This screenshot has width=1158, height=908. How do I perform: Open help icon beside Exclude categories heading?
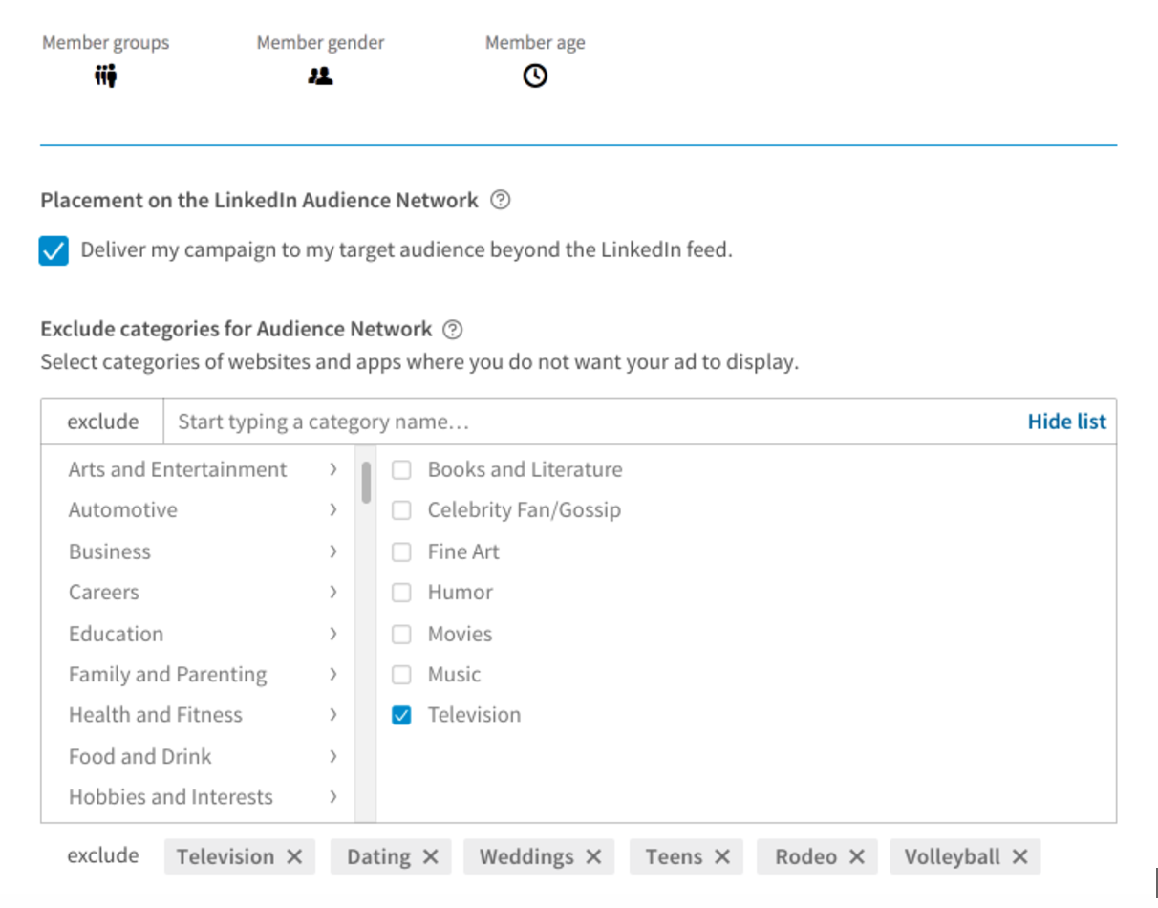(453, 330)
